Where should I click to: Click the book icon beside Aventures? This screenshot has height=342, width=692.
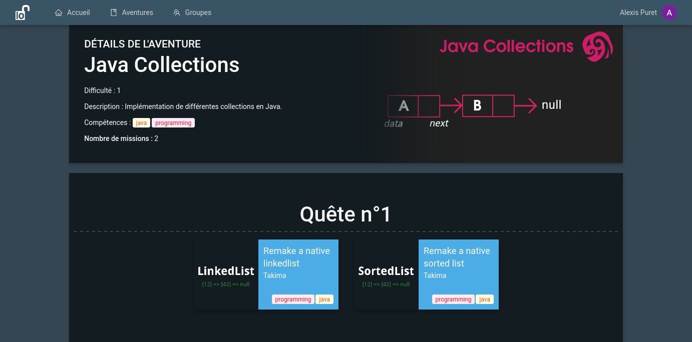114,12
